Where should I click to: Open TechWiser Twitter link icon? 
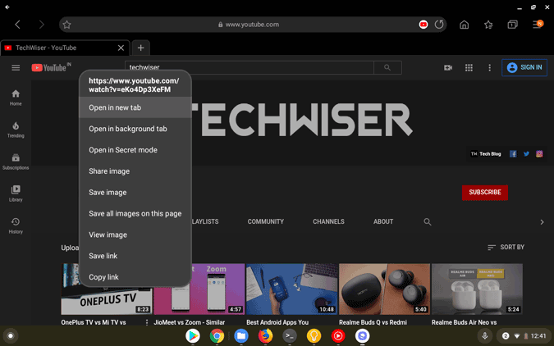(x=526, y=153)
